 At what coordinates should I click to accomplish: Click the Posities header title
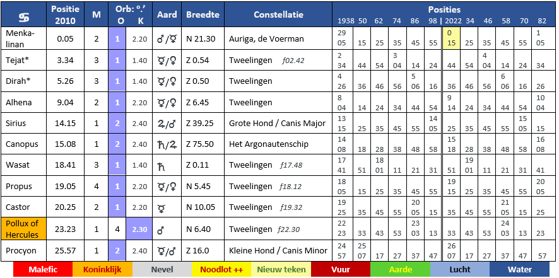coord(444,9)
